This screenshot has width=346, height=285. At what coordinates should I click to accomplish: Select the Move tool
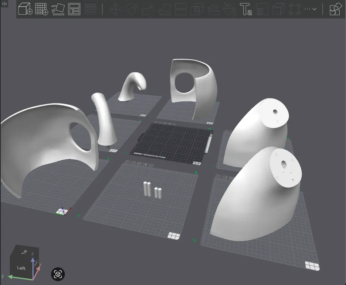(x=115, y=9)
